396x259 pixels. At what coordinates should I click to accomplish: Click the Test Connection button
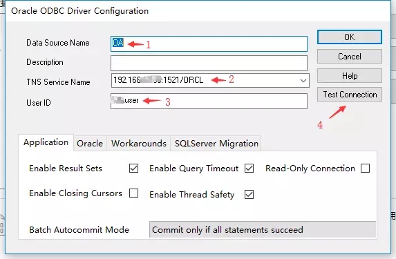[x=349, y=95]
